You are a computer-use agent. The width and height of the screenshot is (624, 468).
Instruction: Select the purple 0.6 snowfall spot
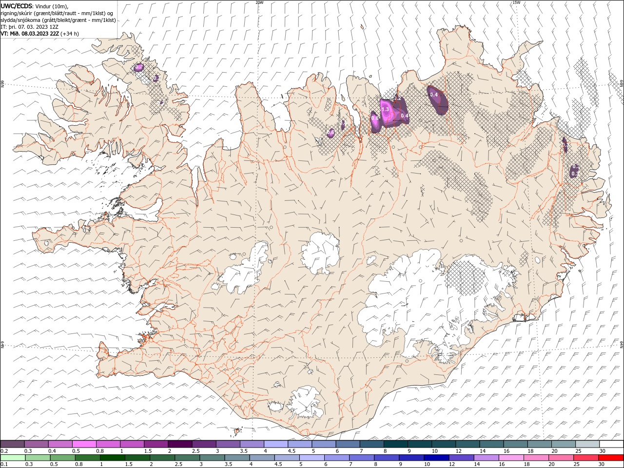tap(331, 132)
